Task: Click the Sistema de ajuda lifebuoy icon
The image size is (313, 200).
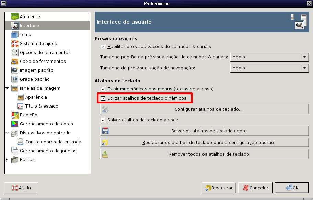Action: pos(14,44)
